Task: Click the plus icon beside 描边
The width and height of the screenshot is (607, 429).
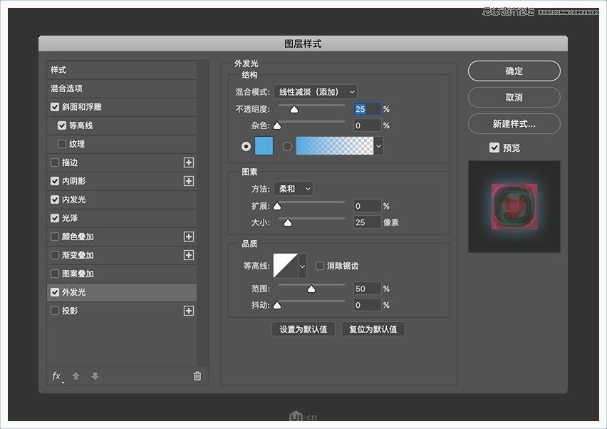Action: coord(189,162)
